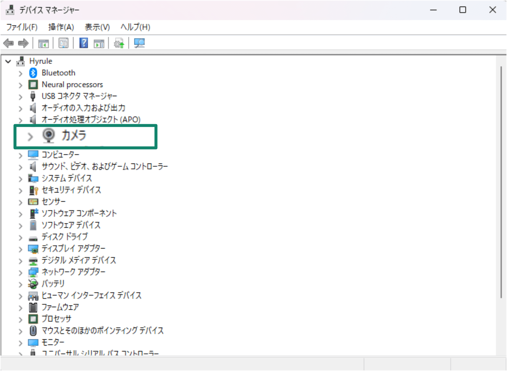The image size is (507, 371).
Task: Toggle the Show/Hide console tree icon
Action: click(43, 43)
